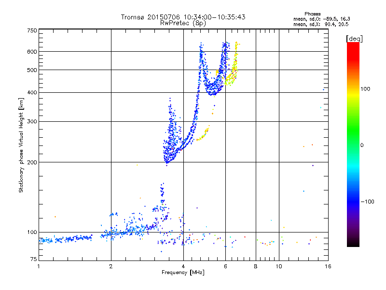The width and height of the screenshot is (386, 290).
Task: Click y-axis tick label '400'
Action: (32, 93)
